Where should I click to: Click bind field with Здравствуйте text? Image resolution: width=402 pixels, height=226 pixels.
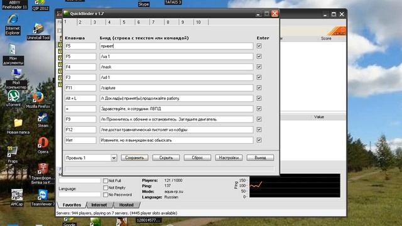coord(177,109)
